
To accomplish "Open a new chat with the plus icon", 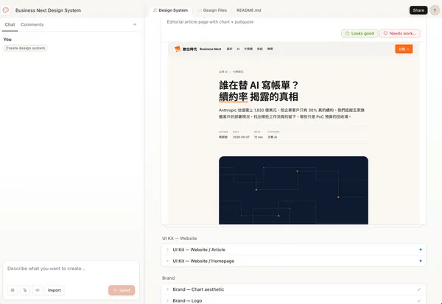I will [135, 24].
